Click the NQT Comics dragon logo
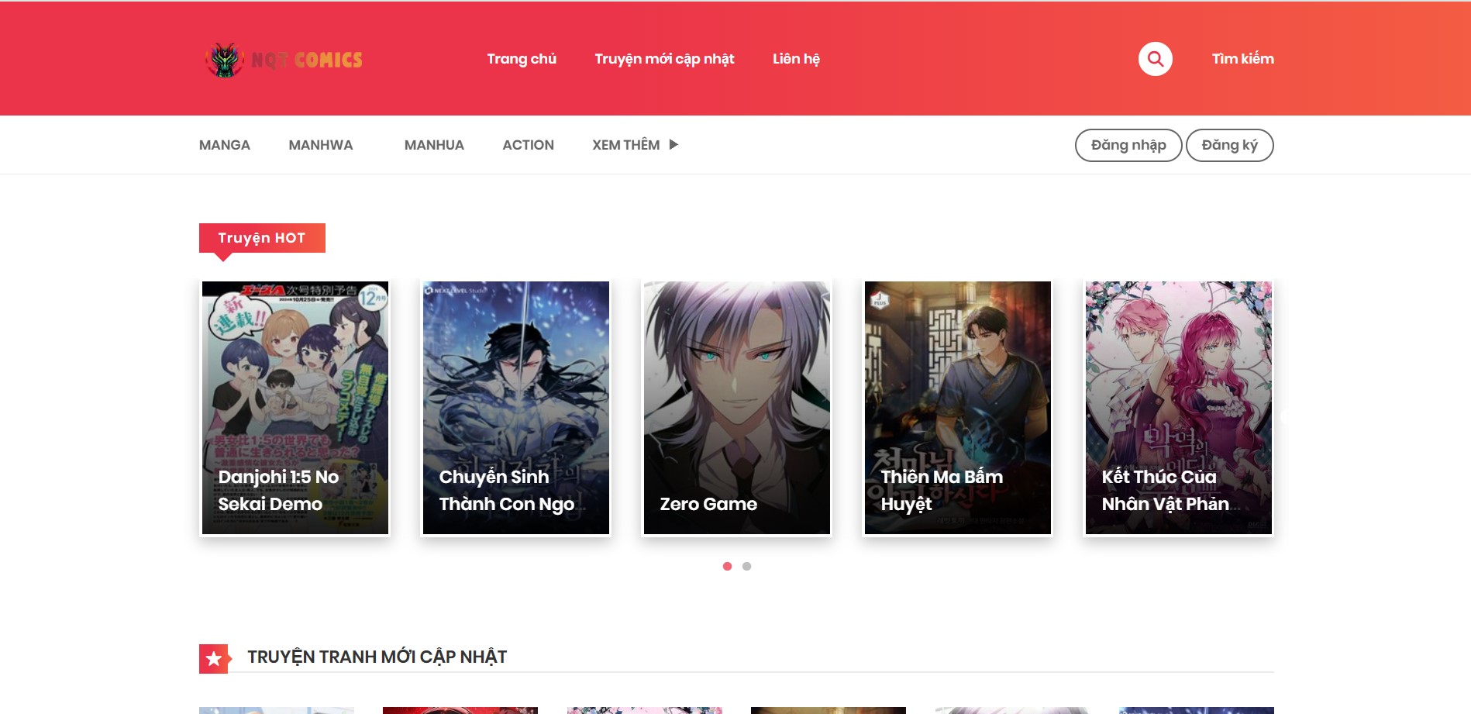1471x714 pixels. click(224, 58)
